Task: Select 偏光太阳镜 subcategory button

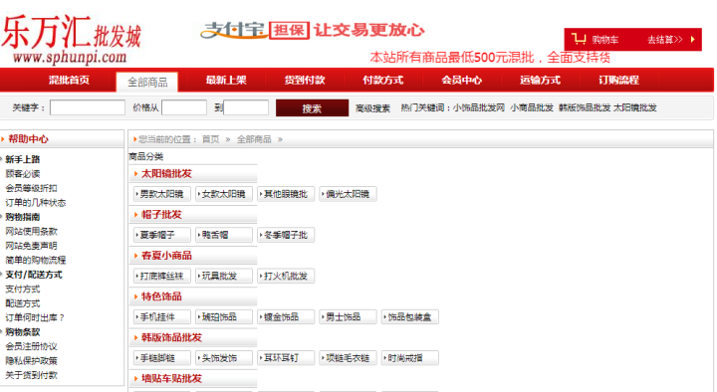Action: click(348, 194)
